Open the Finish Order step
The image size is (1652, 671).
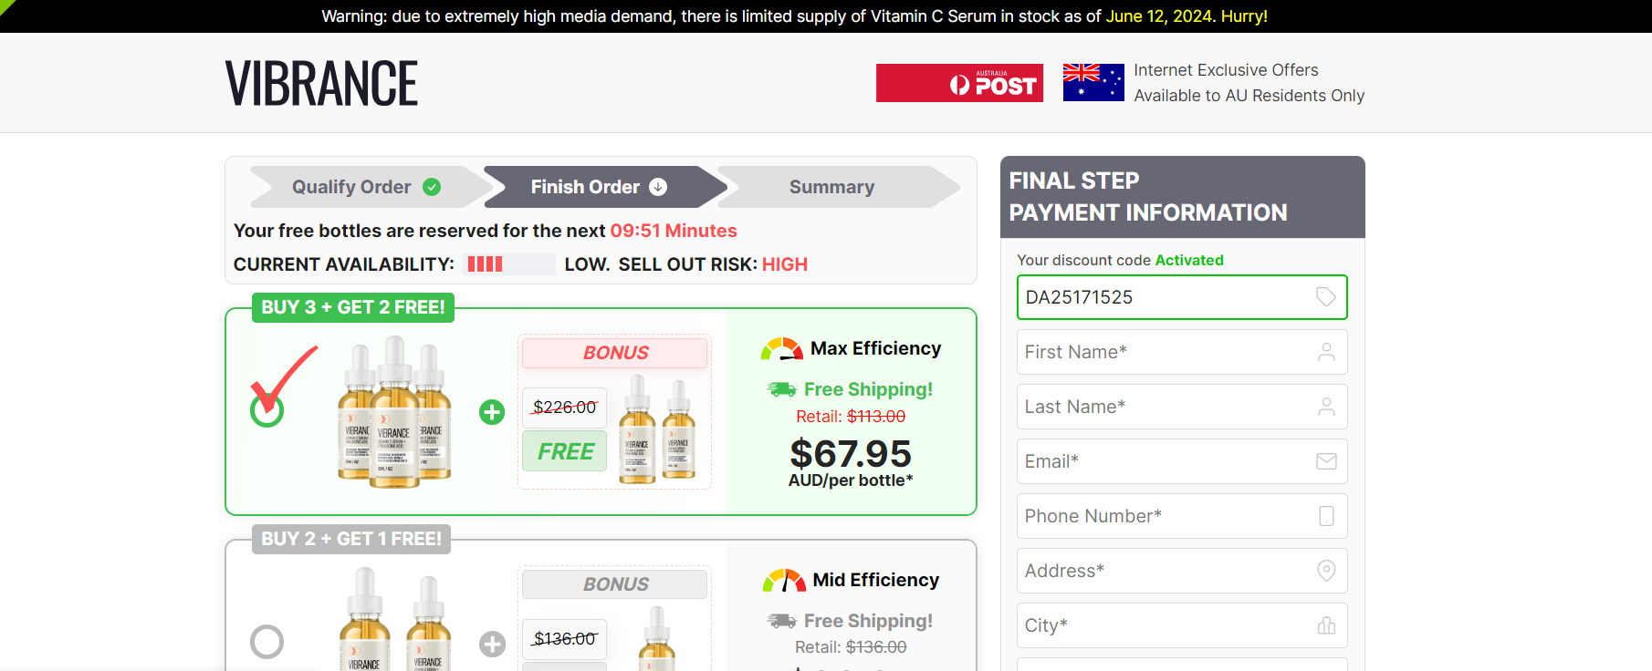599,187
